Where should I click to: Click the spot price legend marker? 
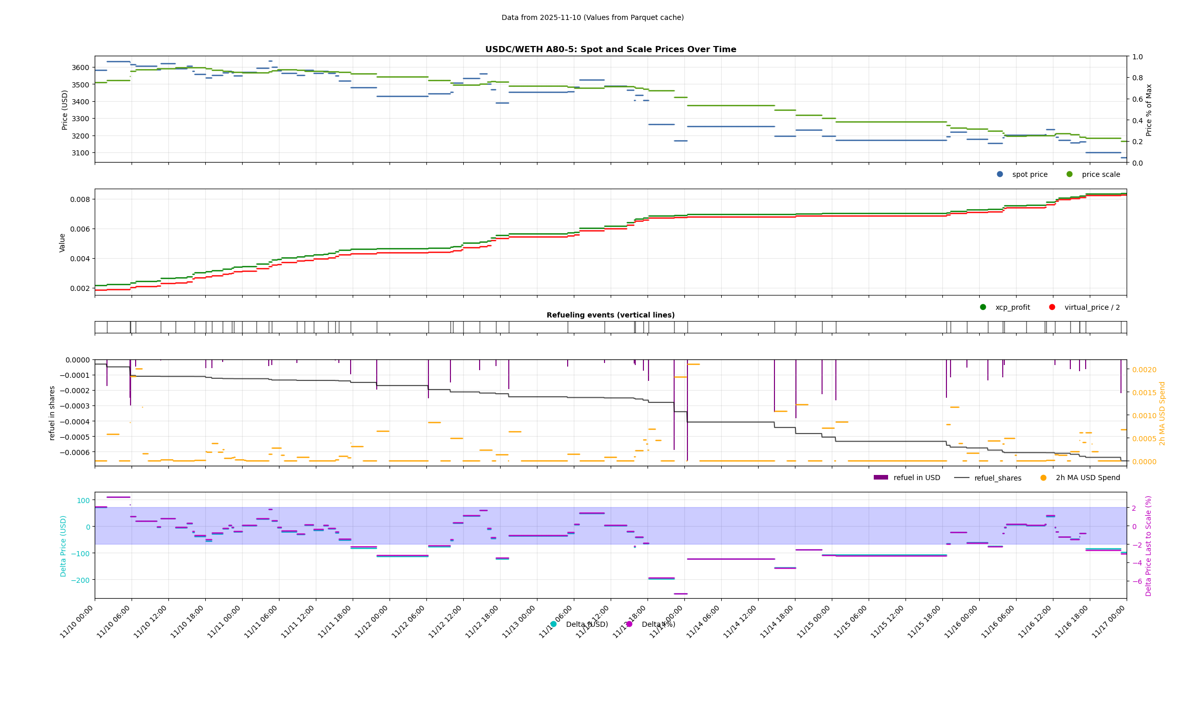pyautogui.click(x=1000, y=174)
